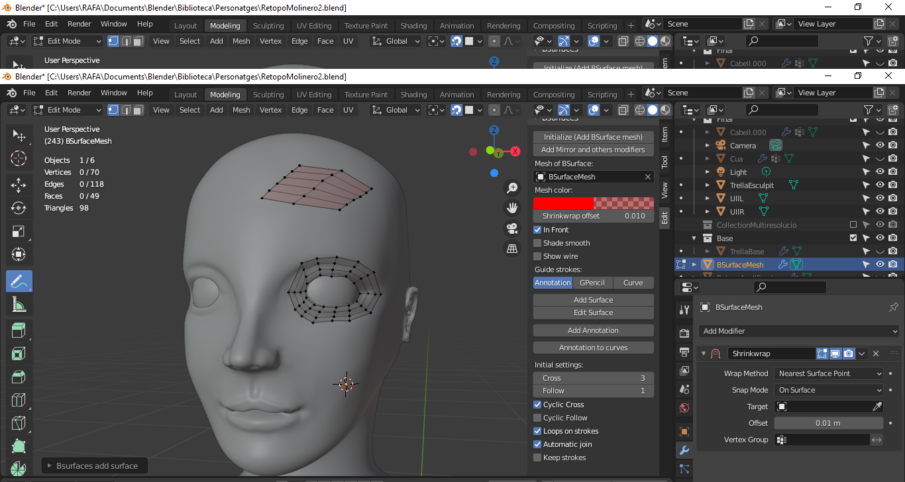Disable the In Front checkbox
The width and height of the screenshot is (905, 482).
pyautogui.click(x=537, y=230)
